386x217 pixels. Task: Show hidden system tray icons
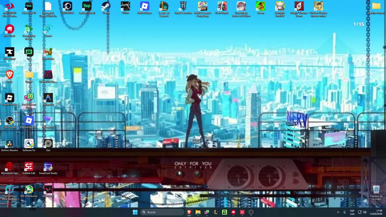coord(338,212)
